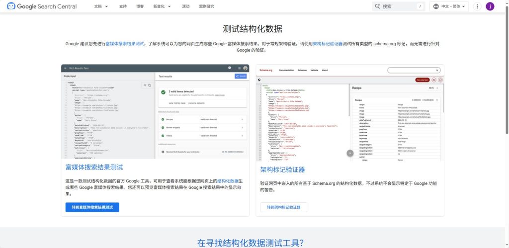Screen dimensions: 509x248
Task: Open the Rich Results Test screenshot thumbnail
Action: [x=155, y=112]
